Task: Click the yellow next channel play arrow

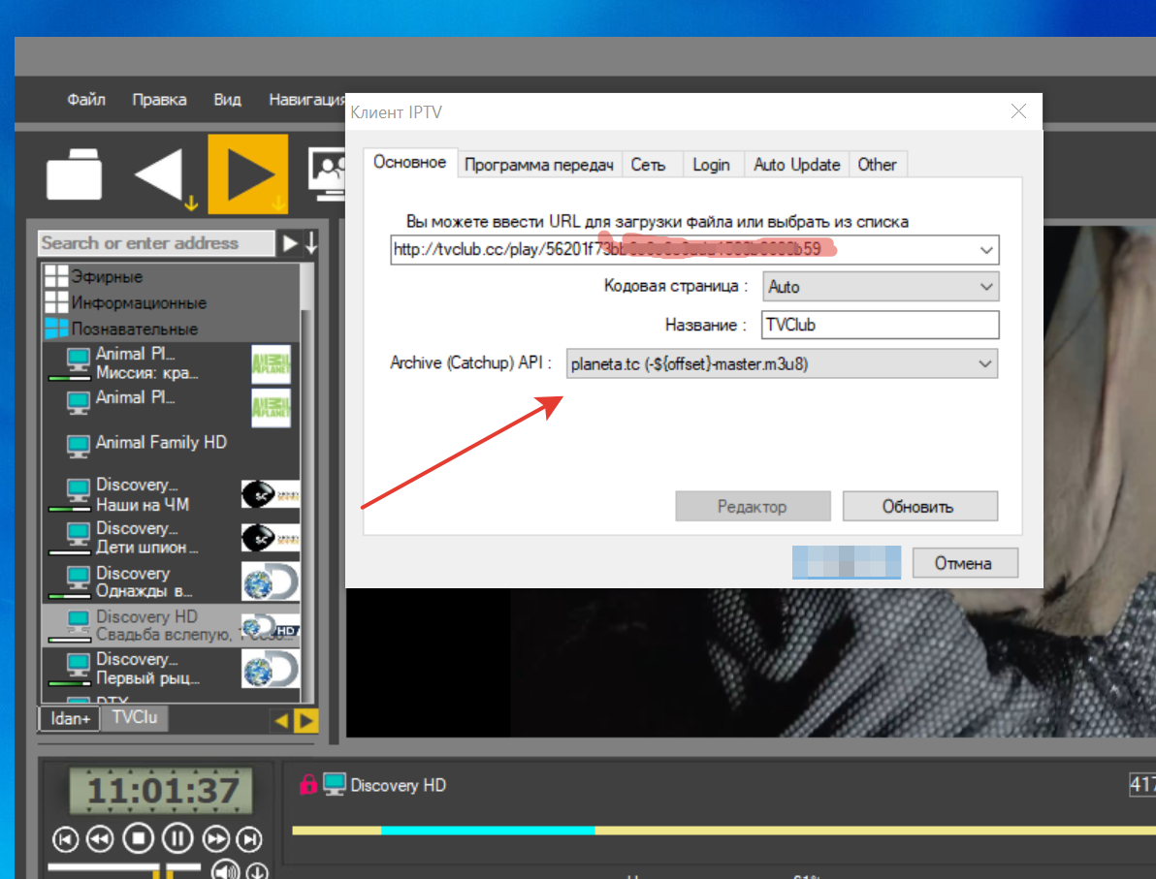Action: [x=247, y=173]
